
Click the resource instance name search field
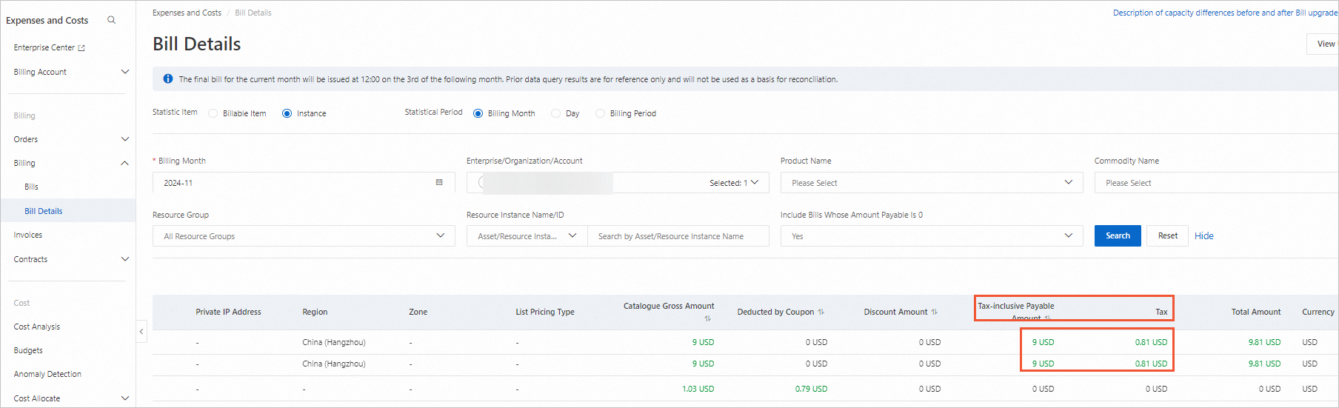(x=678, y=236)
